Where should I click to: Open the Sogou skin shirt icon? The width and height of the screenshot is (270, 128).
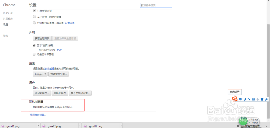point(262,99)
